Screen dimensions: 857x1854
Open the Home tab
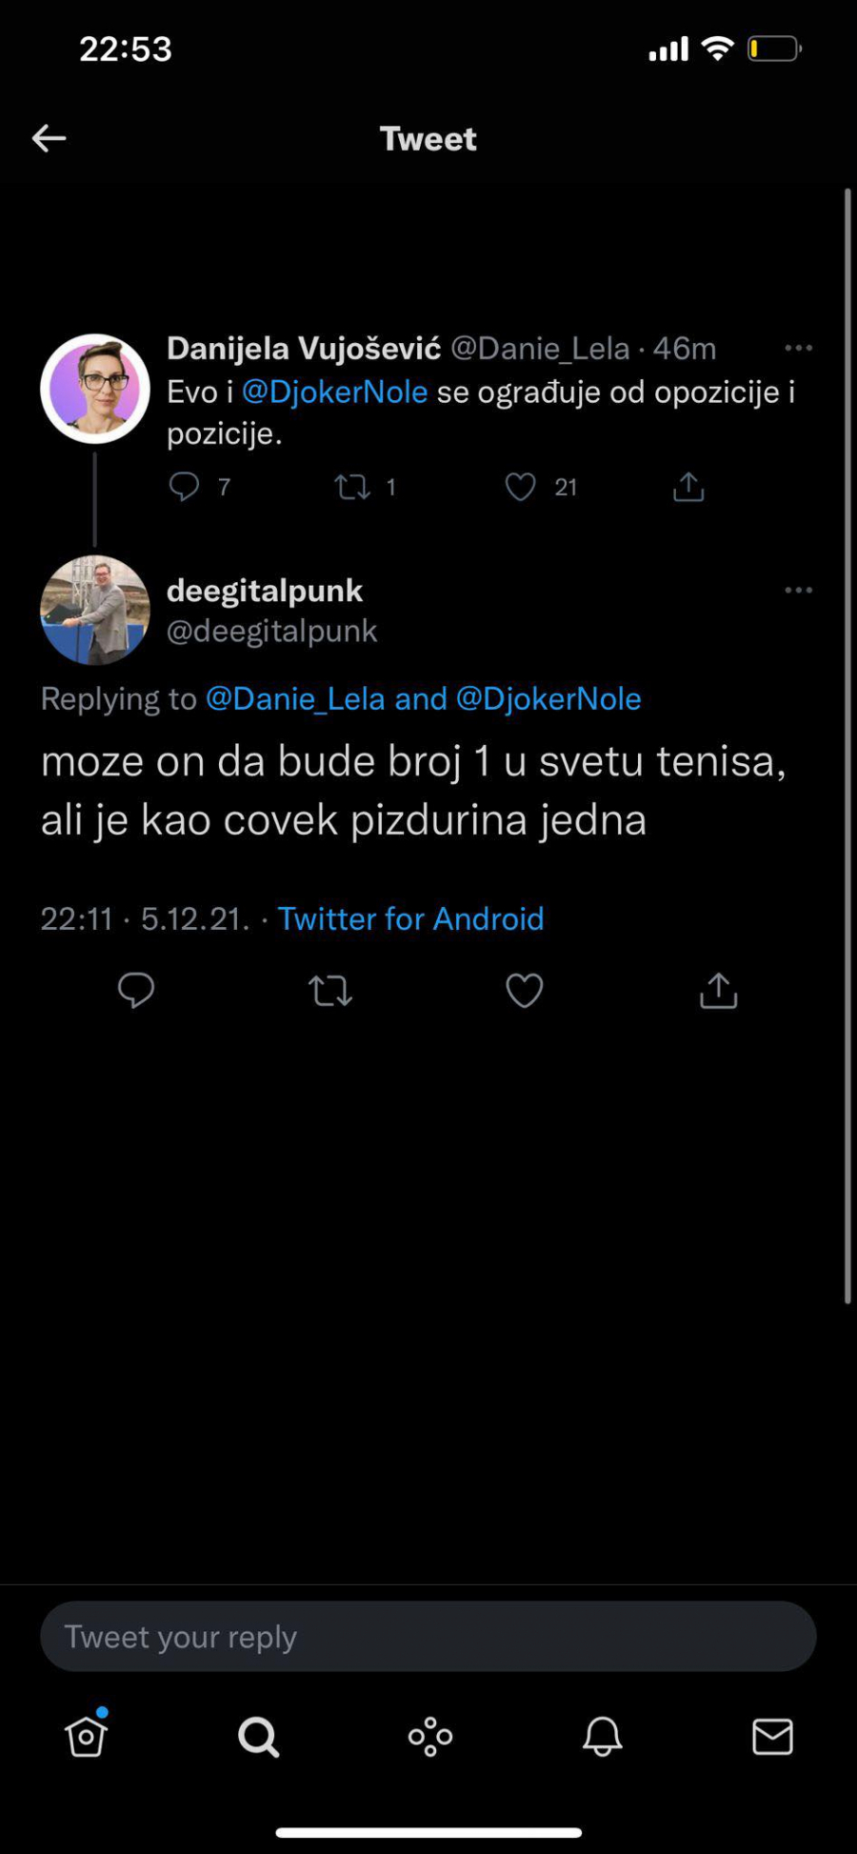pos(86,1736)
